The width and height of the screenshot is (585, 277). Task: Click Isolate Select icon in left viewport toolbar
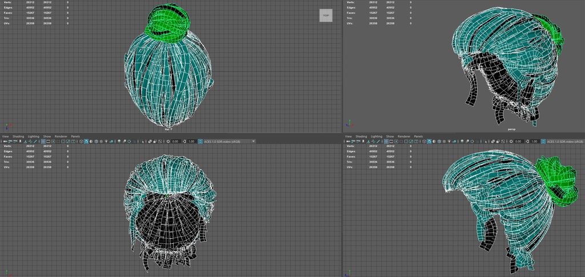pos(142,141)
